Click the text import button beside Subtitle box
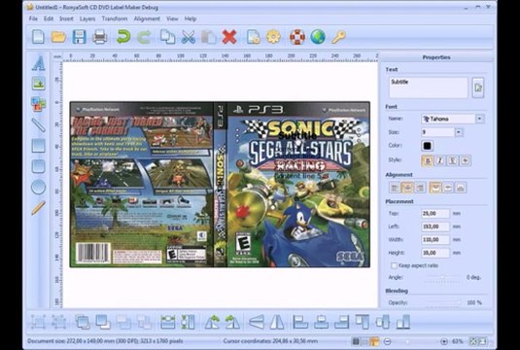The width and height of the screenshot is (520, 350). [x=478, y=87]
